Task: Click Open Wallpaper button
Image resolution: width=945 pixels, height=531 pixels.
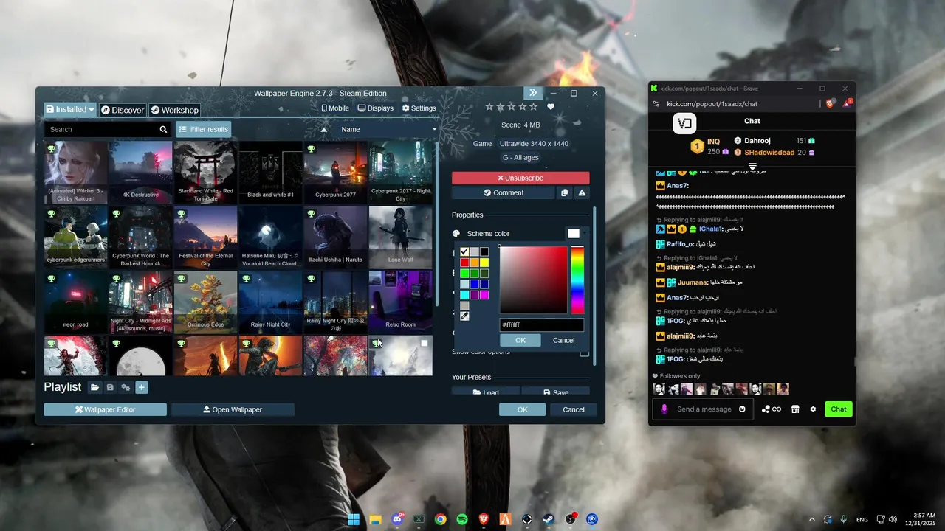Action: pyautogui.click(x=233, y=409)
